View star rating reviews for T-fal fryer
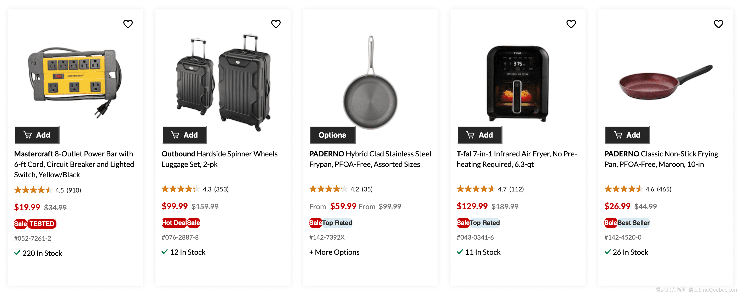 tap(490, 189)
